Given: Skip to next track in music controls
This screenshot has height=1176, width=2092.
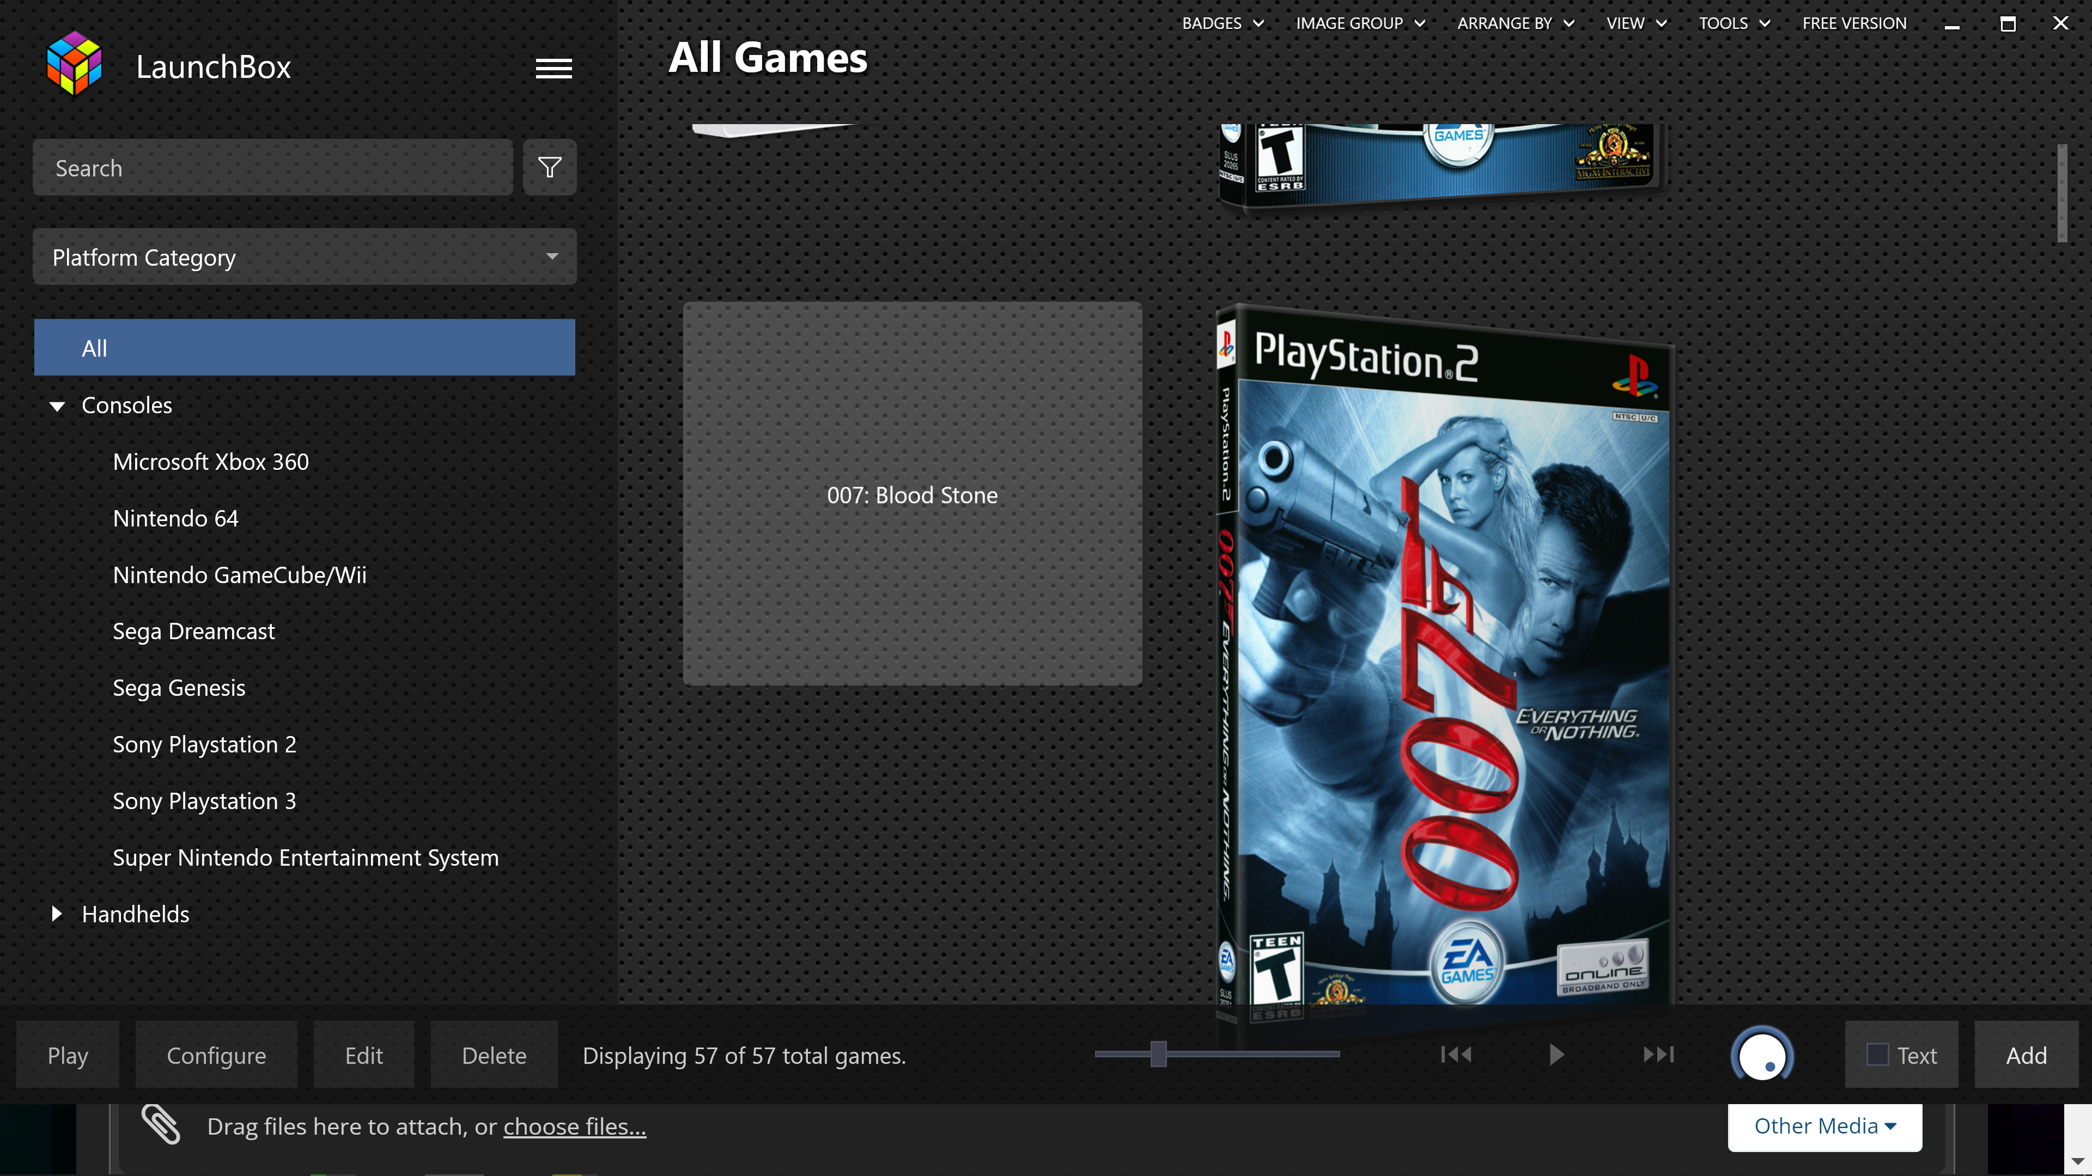Looking at the screenshot, I should click(1658, 1054).
